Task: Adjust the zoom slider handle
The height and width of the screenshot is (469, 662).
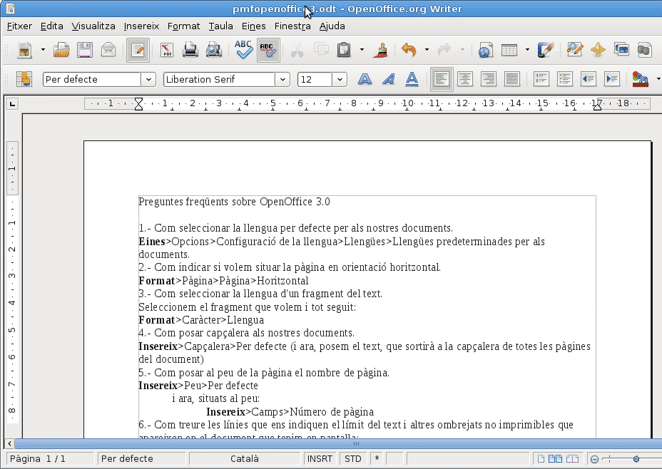Action: 636,459
